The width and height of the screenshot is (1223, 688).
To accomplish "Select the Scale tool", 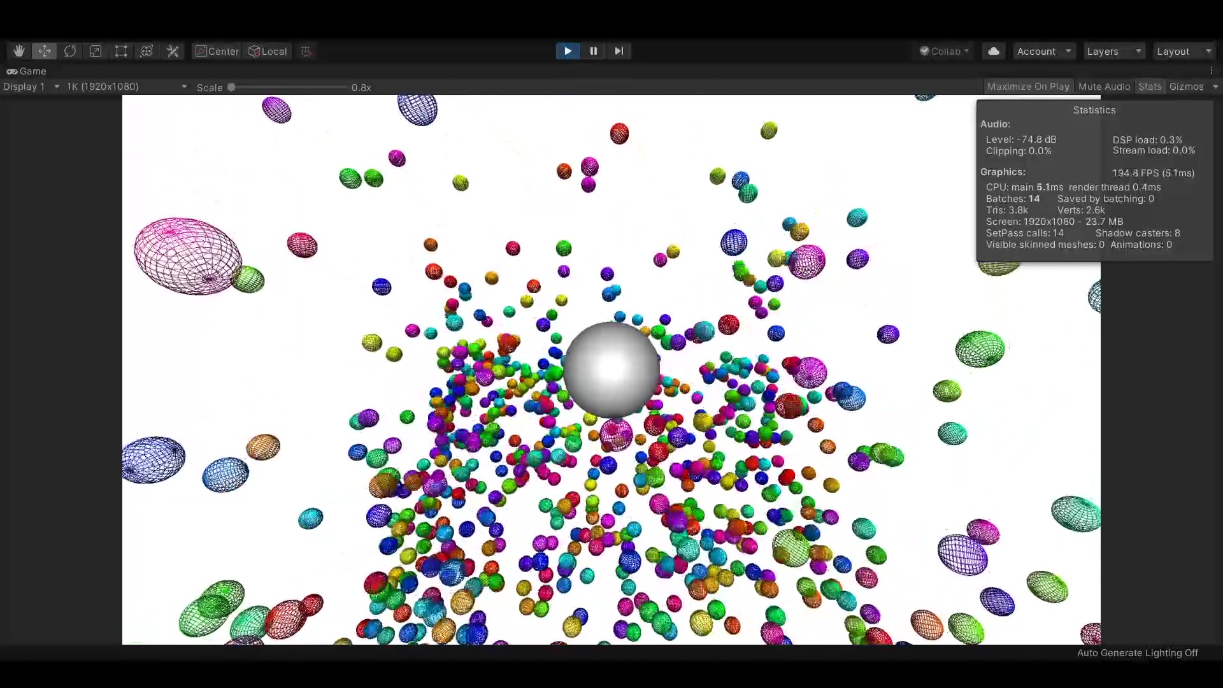I will (96, 51).
